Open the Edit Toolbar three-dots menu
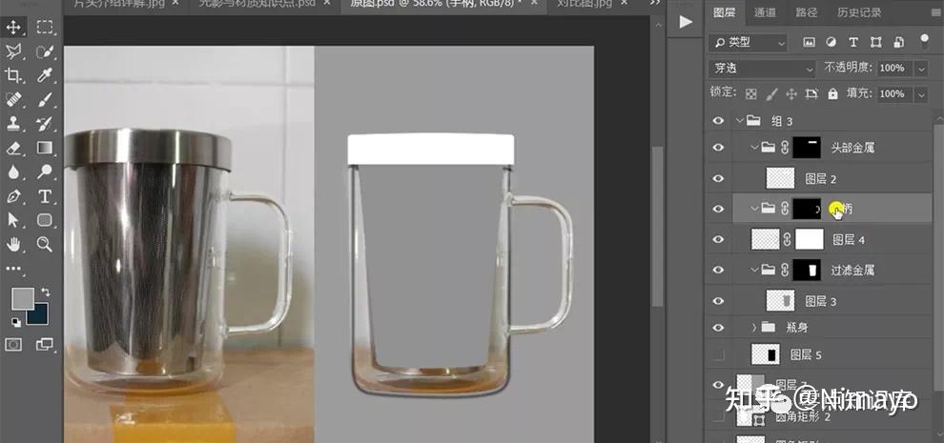 [x=13, y=269]
